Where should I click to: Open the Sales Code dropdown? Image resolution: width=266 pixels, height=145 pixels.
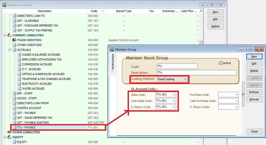click(x=174, y=95)
